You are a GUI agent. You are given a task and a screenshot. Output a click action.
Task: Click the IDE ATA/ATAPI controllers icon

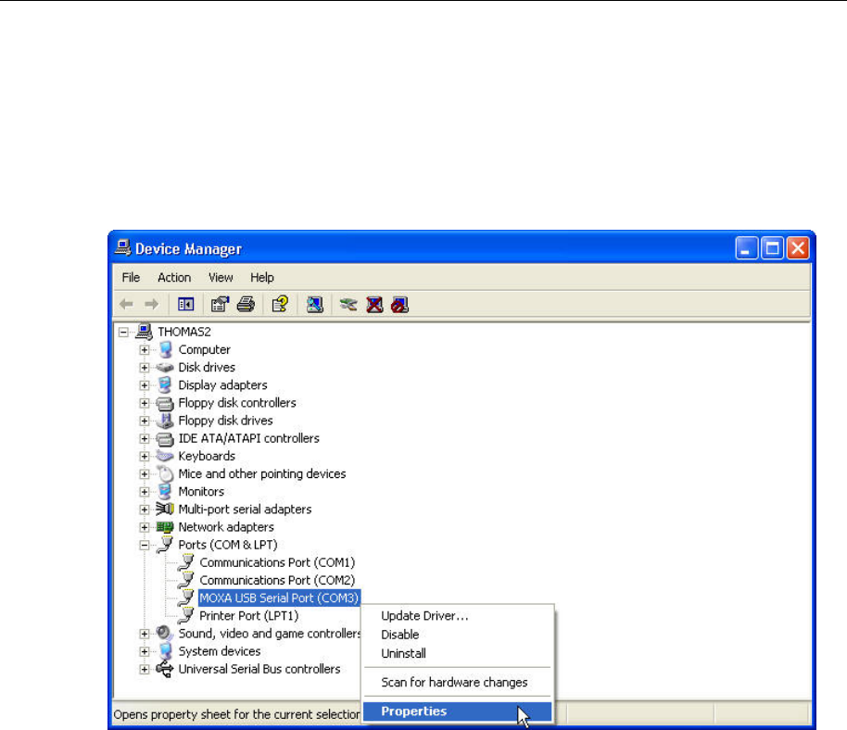tap(165, 438)
